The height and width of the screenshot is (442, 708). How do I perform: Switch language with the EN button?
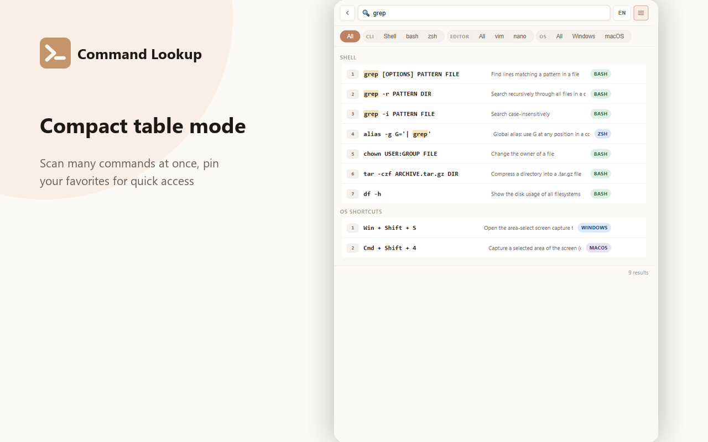tap(622, 13)
